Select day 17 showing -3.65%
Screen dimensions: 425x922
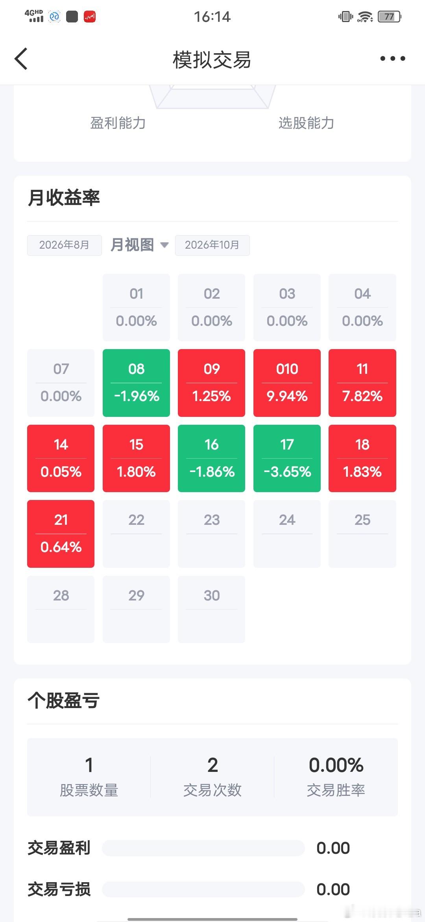tap(287, 458)
